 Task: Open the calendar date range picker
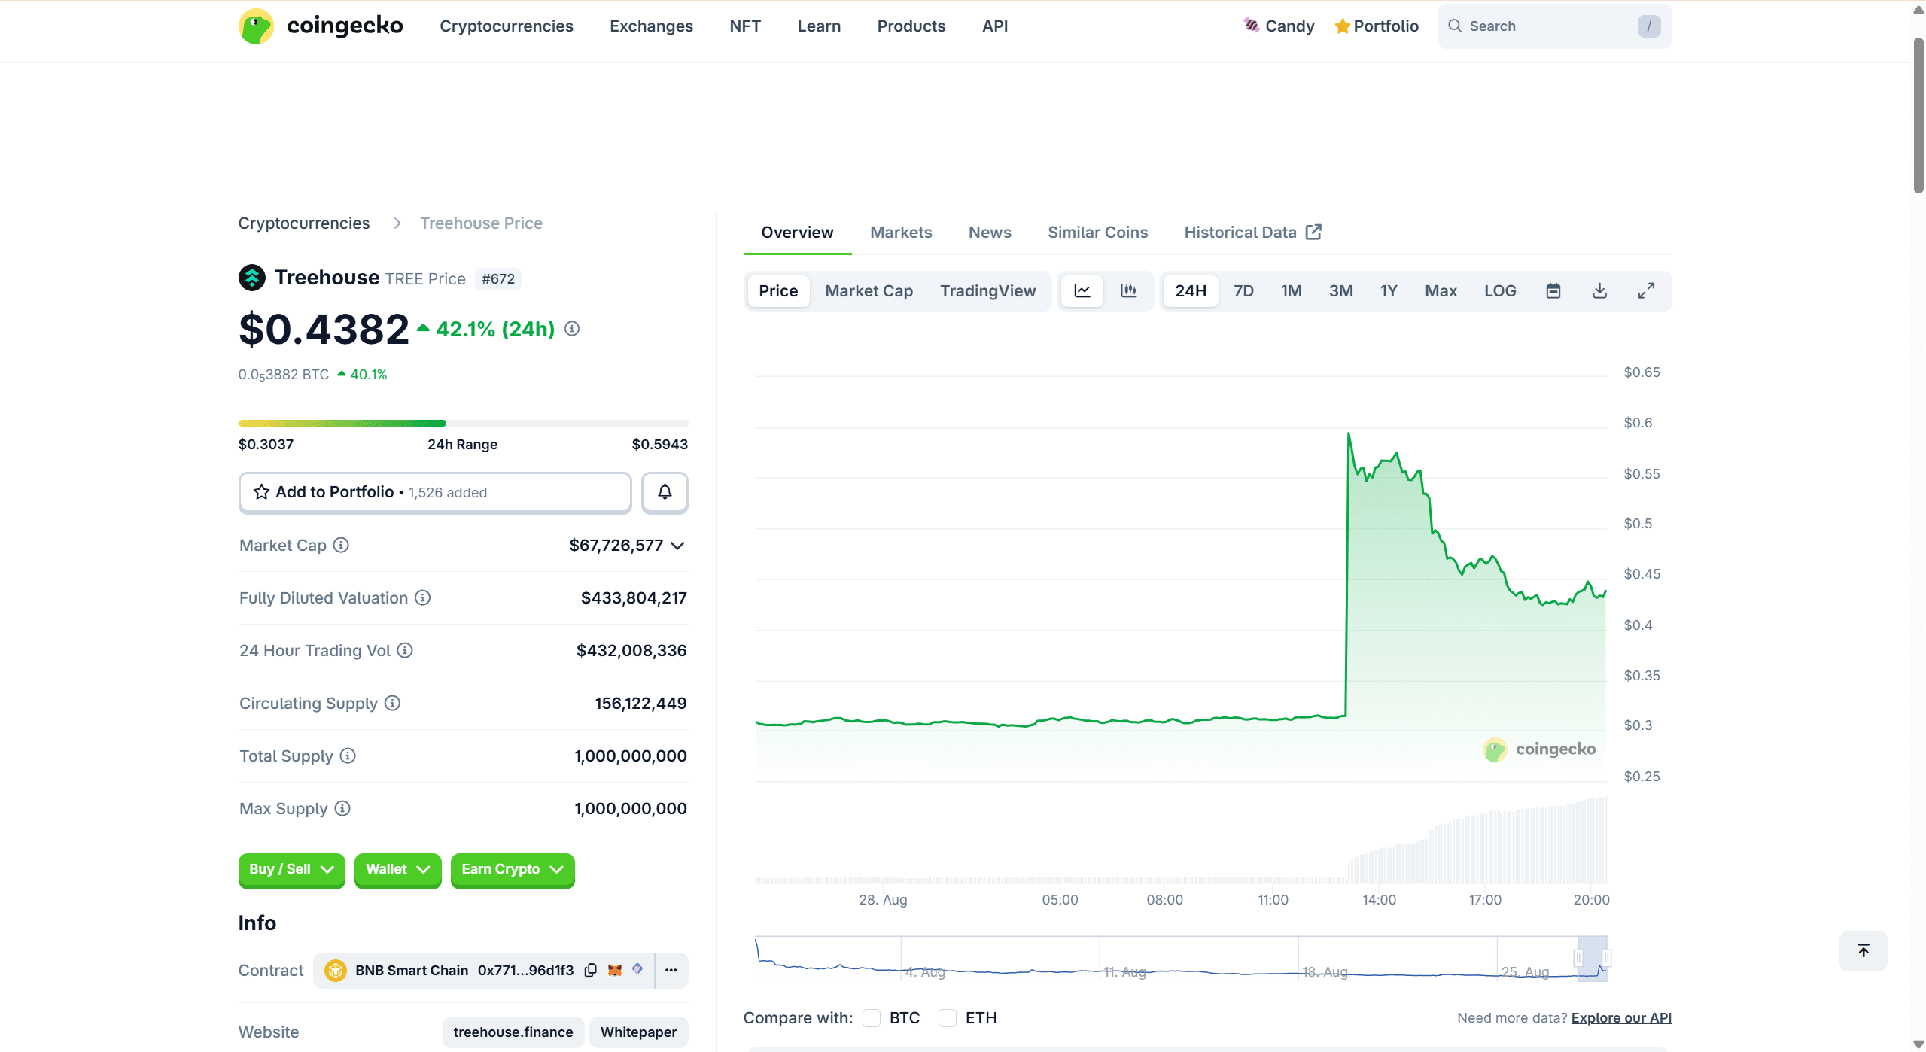(x=1553, y=290)
